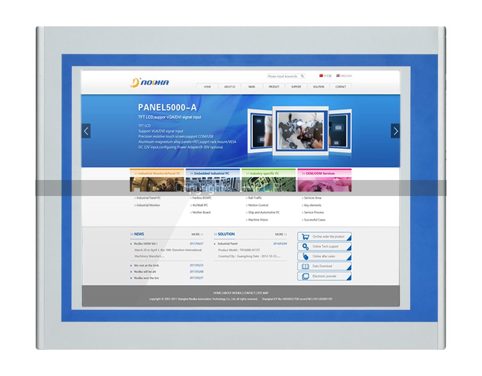Click the search magnifier icon
Viewport: 482px width, 376px height.
pos(302,76)
